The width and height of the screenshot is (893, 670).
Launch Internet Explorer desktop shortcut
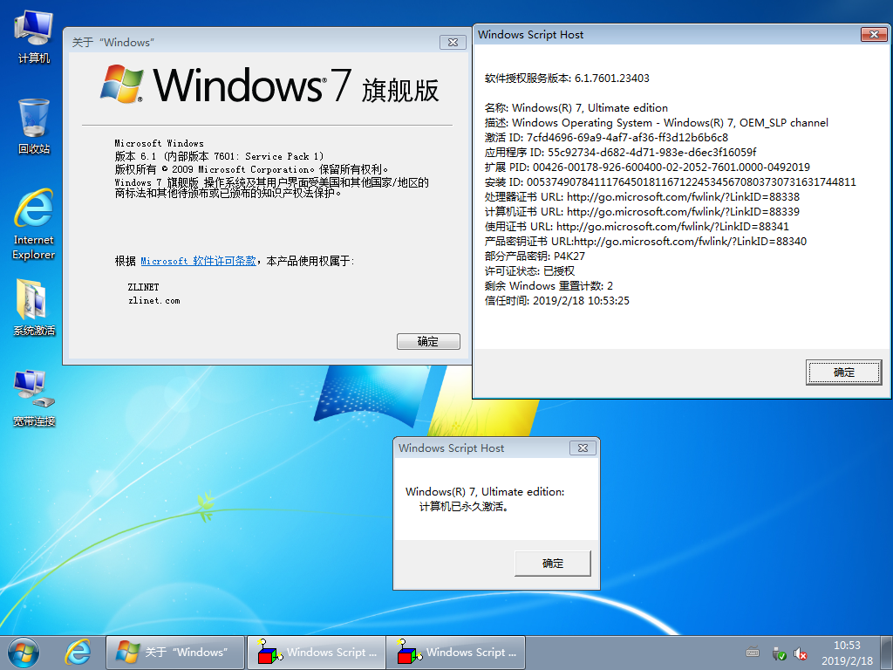(x=34, y=224)
